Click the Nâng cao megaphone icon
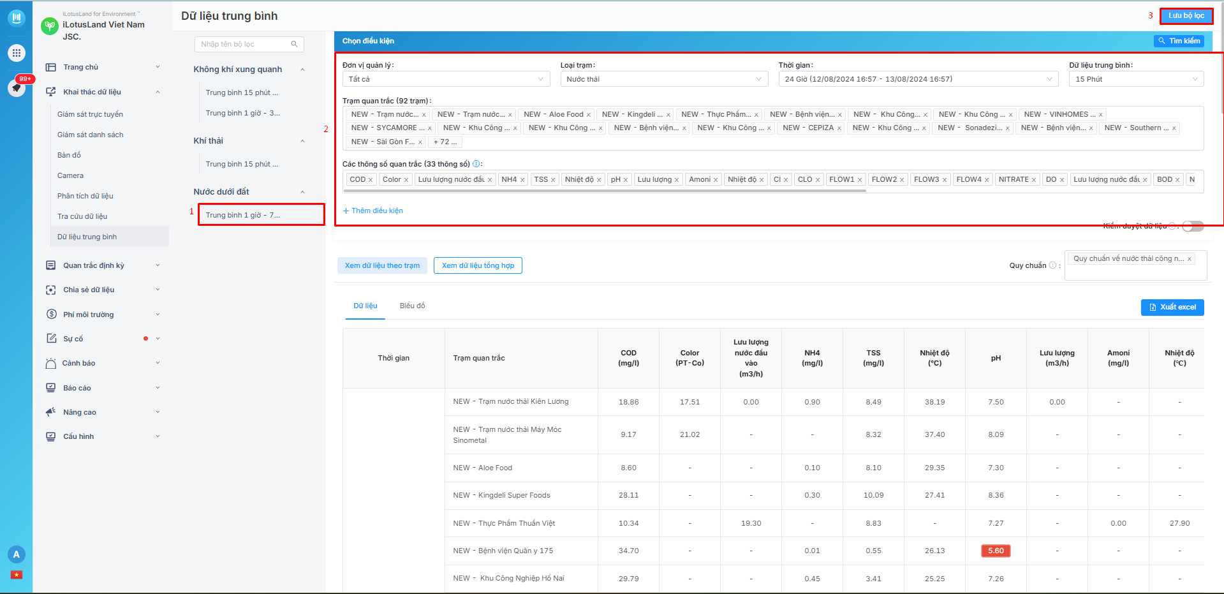1224x594 pixels. [x=51, y=412]
